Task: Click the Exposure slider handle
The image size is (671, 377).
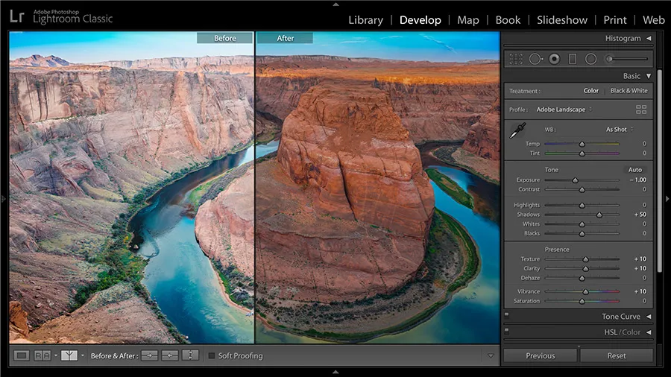Action: click(x=575, y=180)
